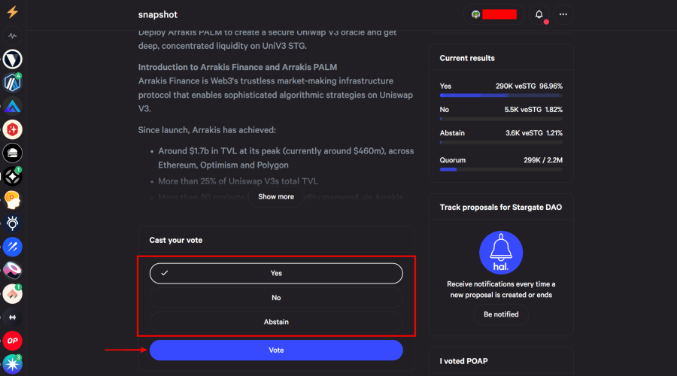Click the 'Around $1.7b in TVL' bullet
The image size is (677, 376).
click(x=286, y=158)
